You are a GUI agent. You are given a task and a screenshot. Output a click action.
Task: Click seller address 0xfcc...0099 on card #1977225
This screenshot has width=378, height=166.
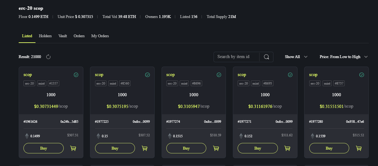(141, 122)
